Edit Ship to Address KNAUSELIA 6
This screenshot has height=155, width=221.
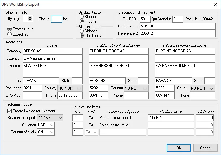point(52,70)
